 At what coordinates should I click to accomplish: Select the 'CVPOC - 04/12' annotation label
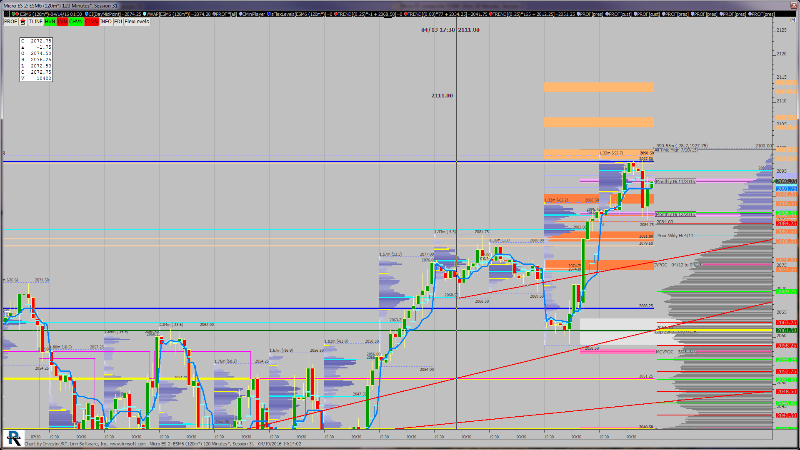tap(678, 265)
